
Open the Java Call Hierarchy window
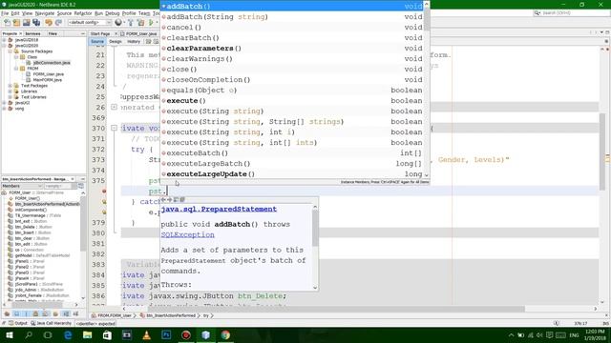tap(51, 323)
